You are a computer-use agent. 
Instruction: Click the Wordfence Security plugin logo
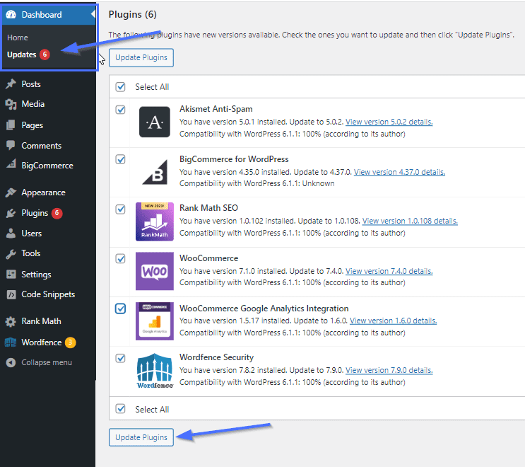(x=154, y=371)
